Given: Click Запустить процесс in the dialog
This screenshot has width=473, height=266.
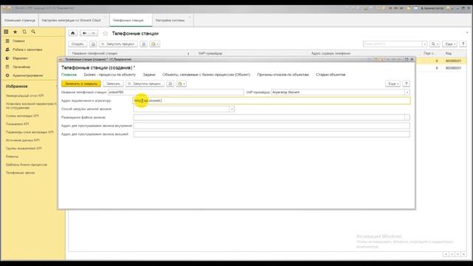Looking at the screenshot, I should (x=145, y=83).
